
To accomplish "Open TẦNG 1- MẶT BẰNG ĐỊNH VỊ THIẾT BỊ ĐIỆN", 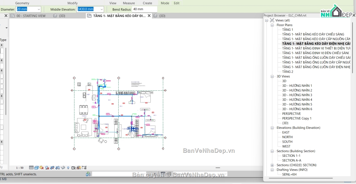I will click(x=316, y=48).
